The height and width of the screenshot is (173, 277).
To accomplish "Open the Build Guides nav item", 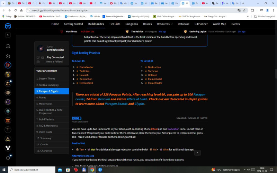I will 96,24.
